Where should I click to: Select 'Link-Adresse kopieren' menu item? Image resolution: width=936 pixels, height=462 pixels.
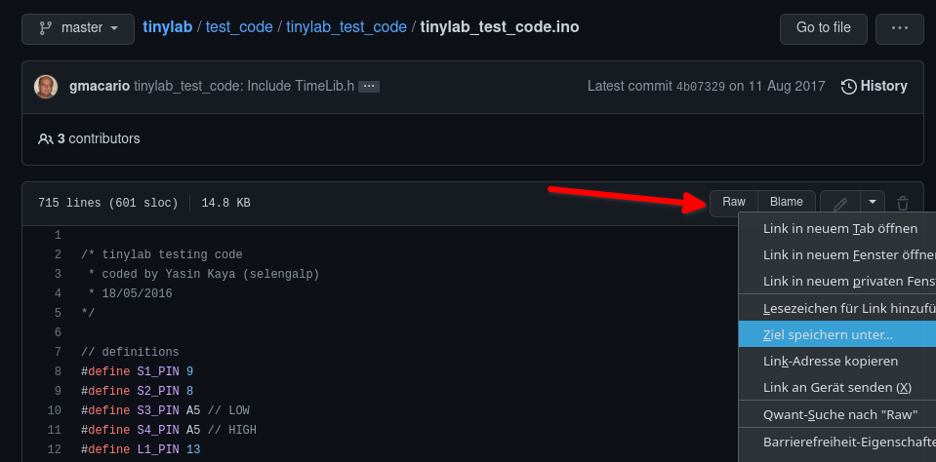[836, 362]
